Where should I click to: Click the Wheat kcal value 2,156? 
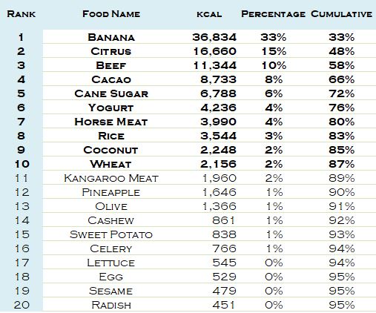(x=219, y=164)
